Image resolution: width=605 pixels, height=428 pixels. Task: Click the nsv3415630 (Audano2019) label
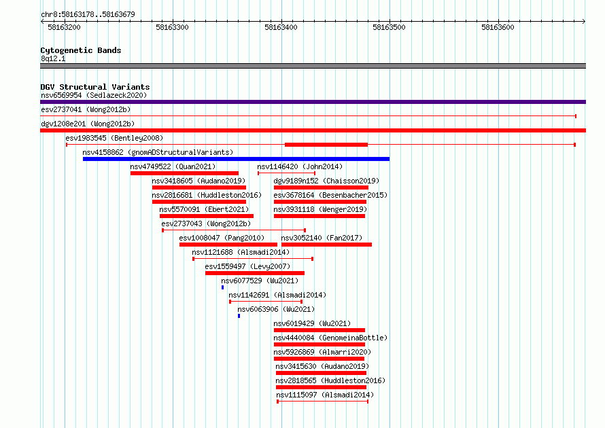pos(322,366)
